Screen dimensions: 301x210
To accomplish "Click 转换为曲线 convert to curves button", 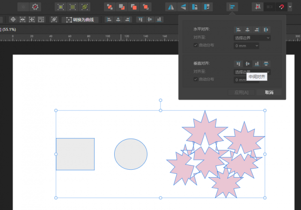I will (x=80, y=20).
